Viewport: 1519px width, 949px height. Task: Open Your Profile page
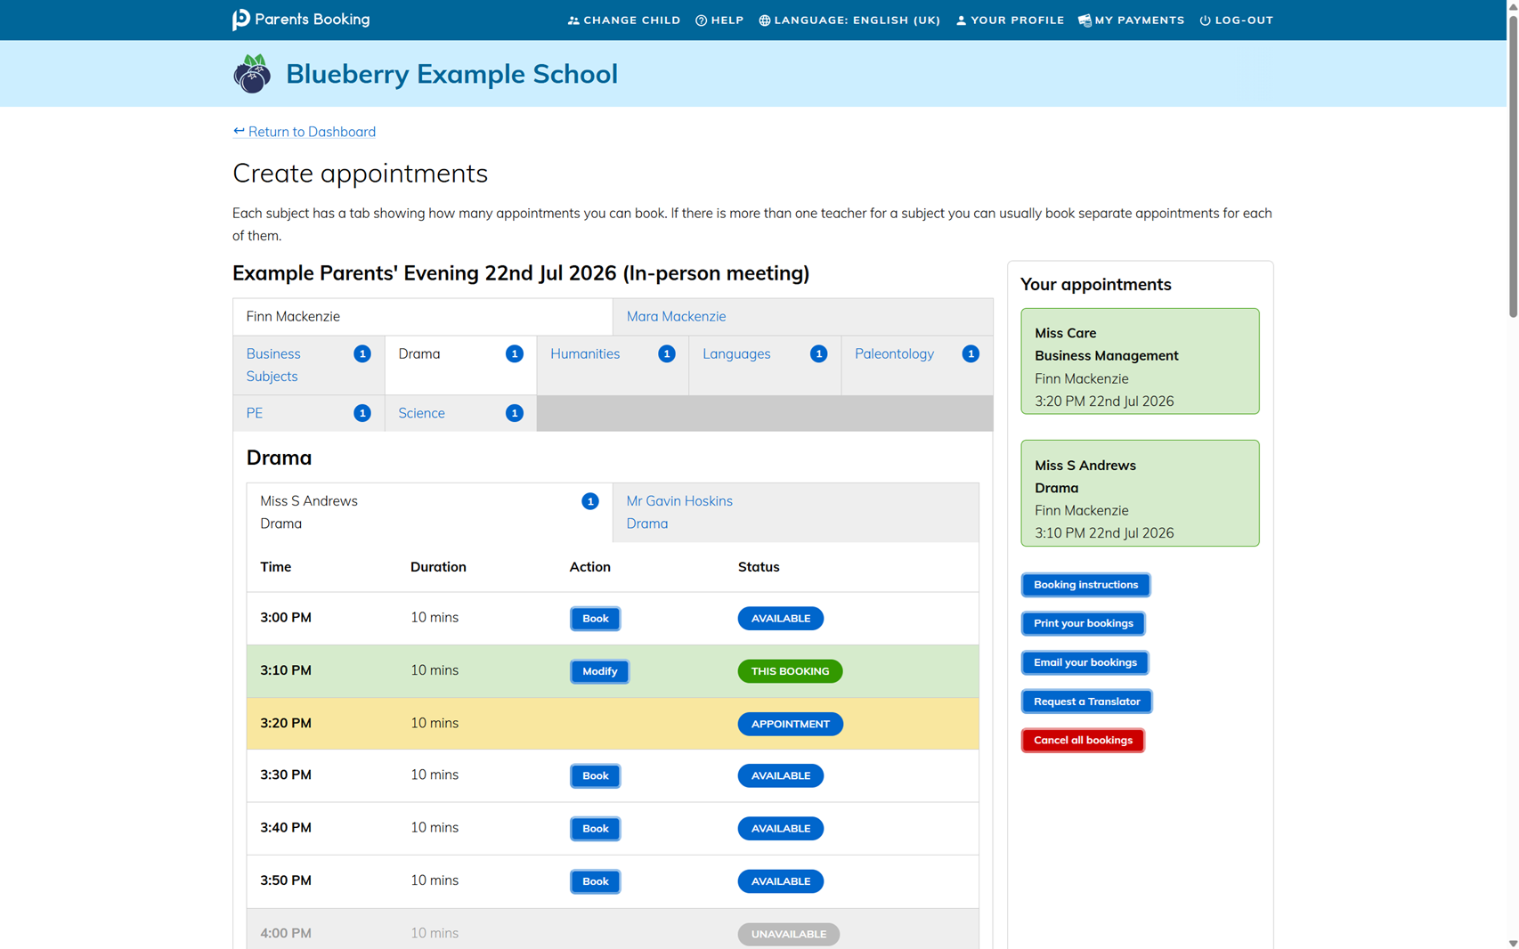pos(1010,20)
